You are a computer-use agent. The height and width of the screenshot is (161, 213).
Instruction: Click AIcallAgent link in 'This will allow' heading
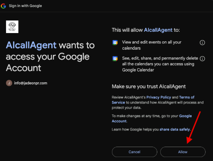158,30
